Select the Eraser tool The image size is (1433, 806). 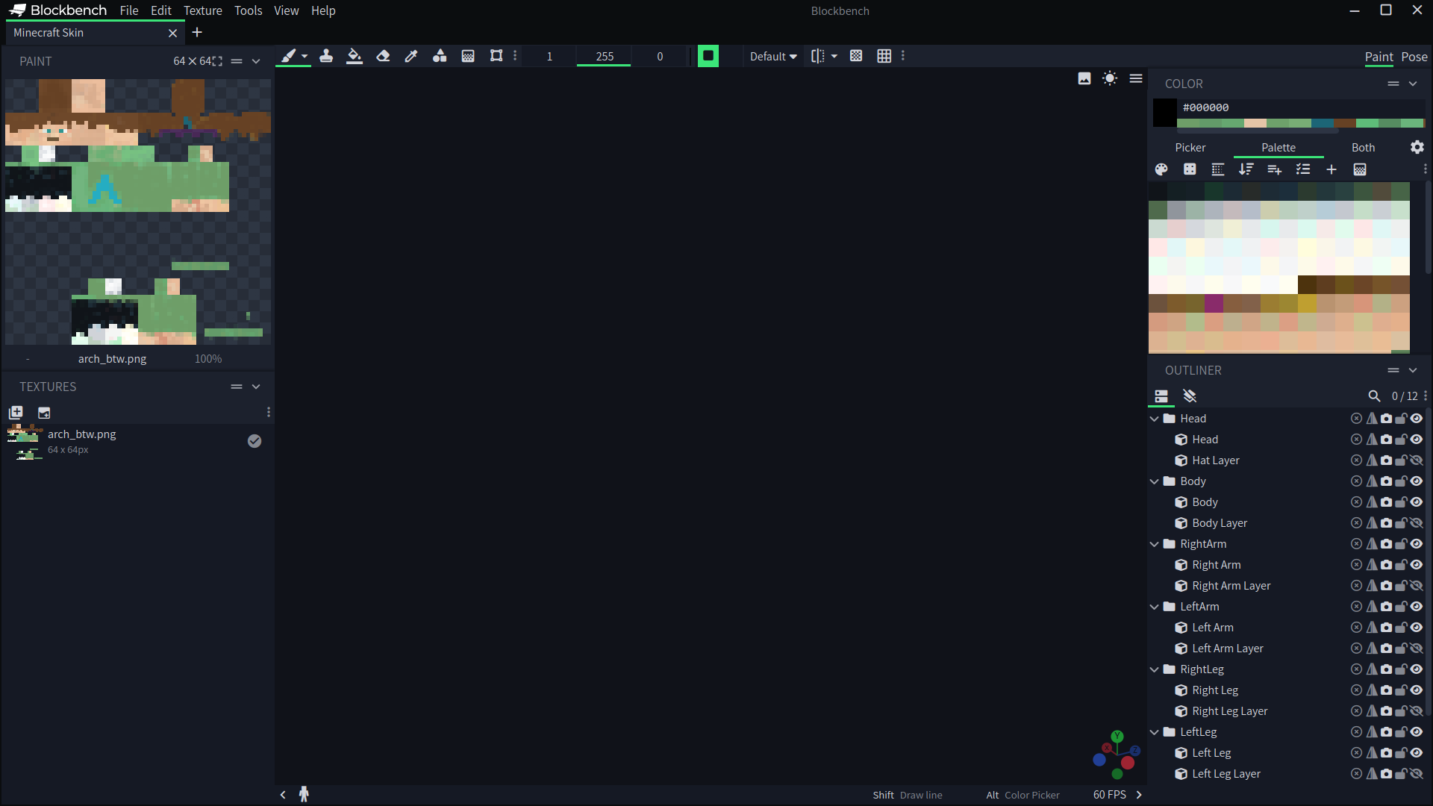383,56
